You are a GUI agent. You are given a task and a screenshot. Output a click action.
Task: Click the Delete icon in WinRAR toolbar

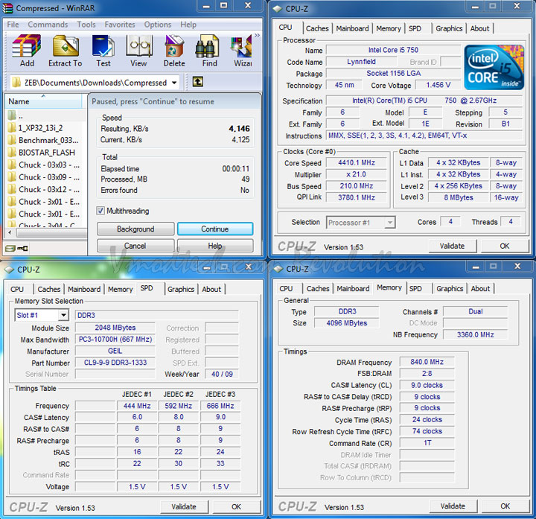(174, 51)
